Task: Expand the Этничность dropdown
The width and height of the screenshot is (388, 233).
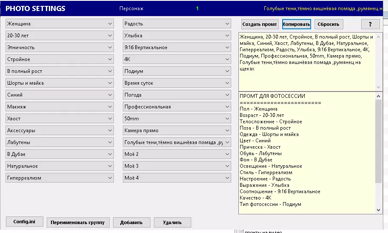Action: [59, 47]
